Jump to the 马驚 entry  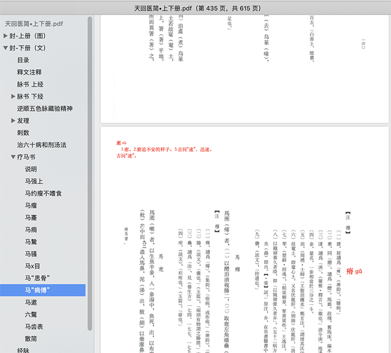(31, 242)
